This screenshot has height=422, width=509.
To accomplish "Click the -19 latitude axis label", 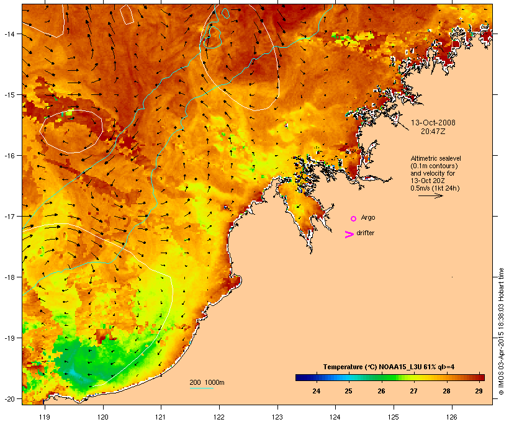I will click(x=9, y=338).
